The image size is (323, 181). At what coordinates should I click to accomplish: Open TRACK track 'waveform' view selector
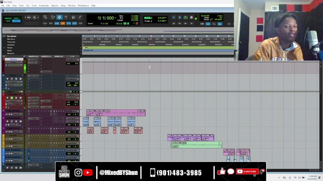pos(13,82)
